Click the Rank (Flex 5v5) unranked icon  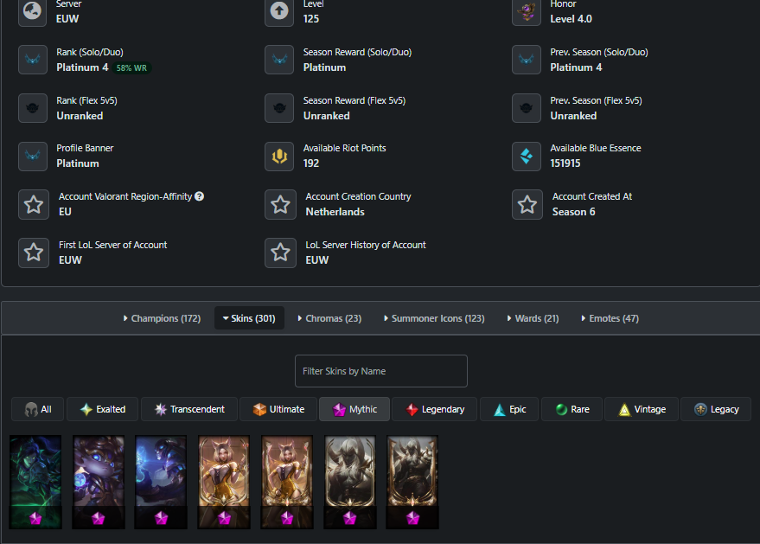coord(33,108)
